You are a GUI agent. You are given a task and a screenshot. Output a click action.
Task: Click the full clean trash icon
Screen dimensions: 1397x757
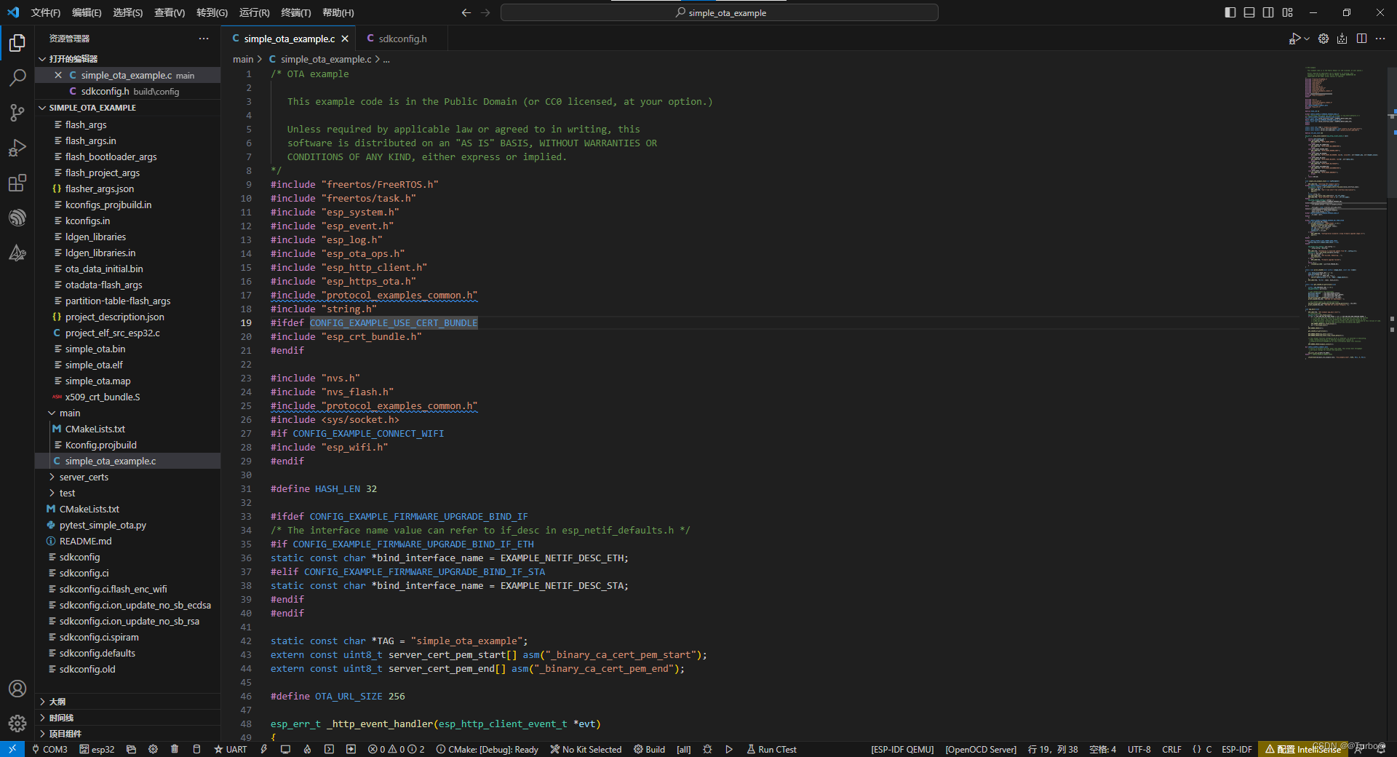tap(175, 749)
